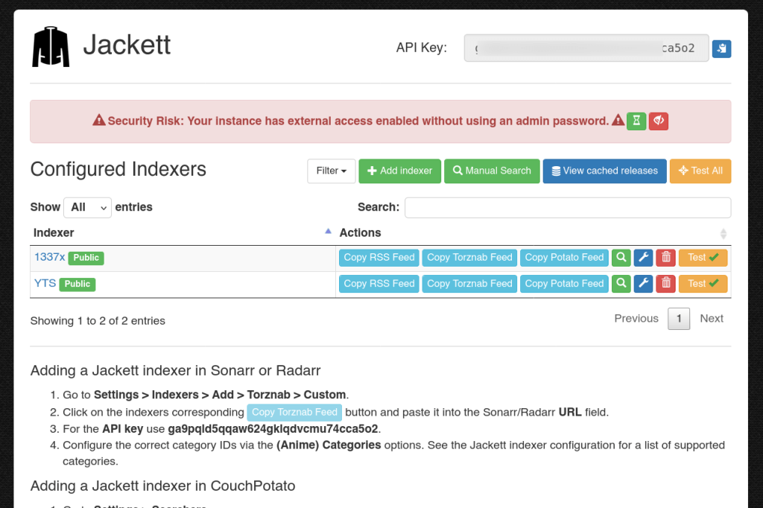Copy Torznab Feed for 1337x

pos(469,258)
